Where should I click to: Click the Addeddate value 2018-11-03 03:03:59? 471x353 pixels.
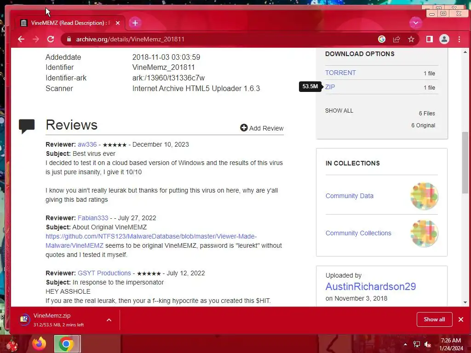(x=166, y=57)
